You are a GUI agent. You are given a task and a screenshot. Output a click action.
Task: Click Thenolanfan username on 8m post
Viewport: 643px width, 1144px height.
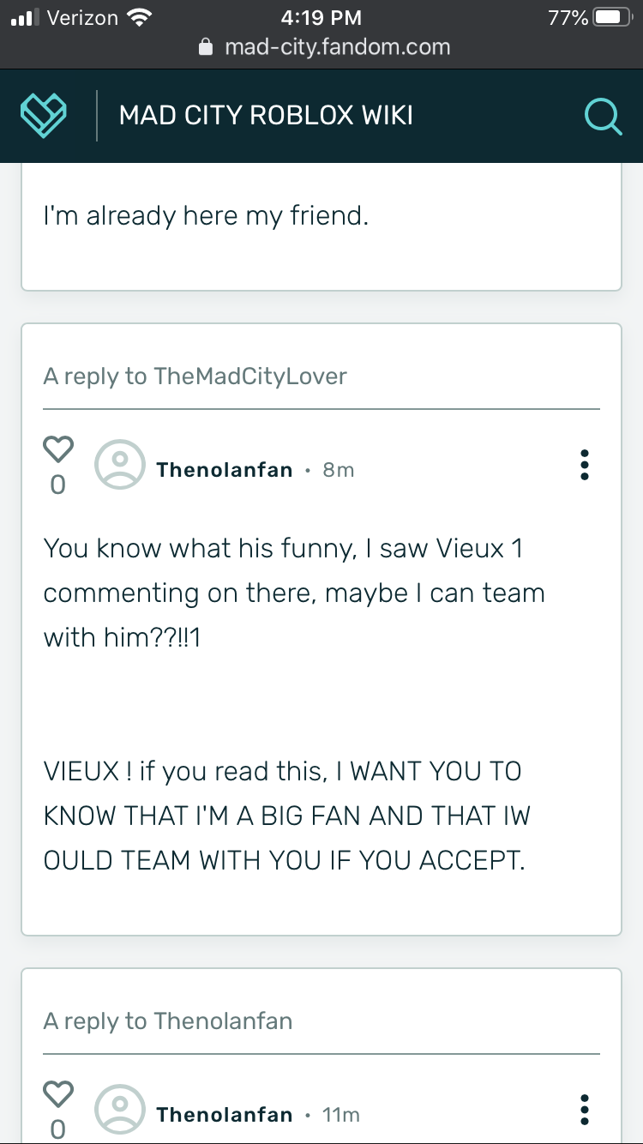[225, 470]
